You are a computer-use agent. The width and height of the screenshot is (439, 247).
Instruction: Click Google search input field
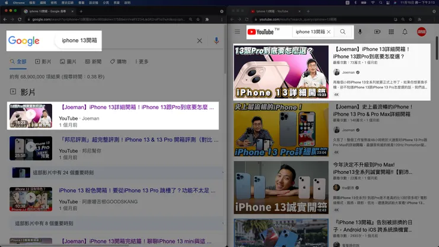coord(126,40)
